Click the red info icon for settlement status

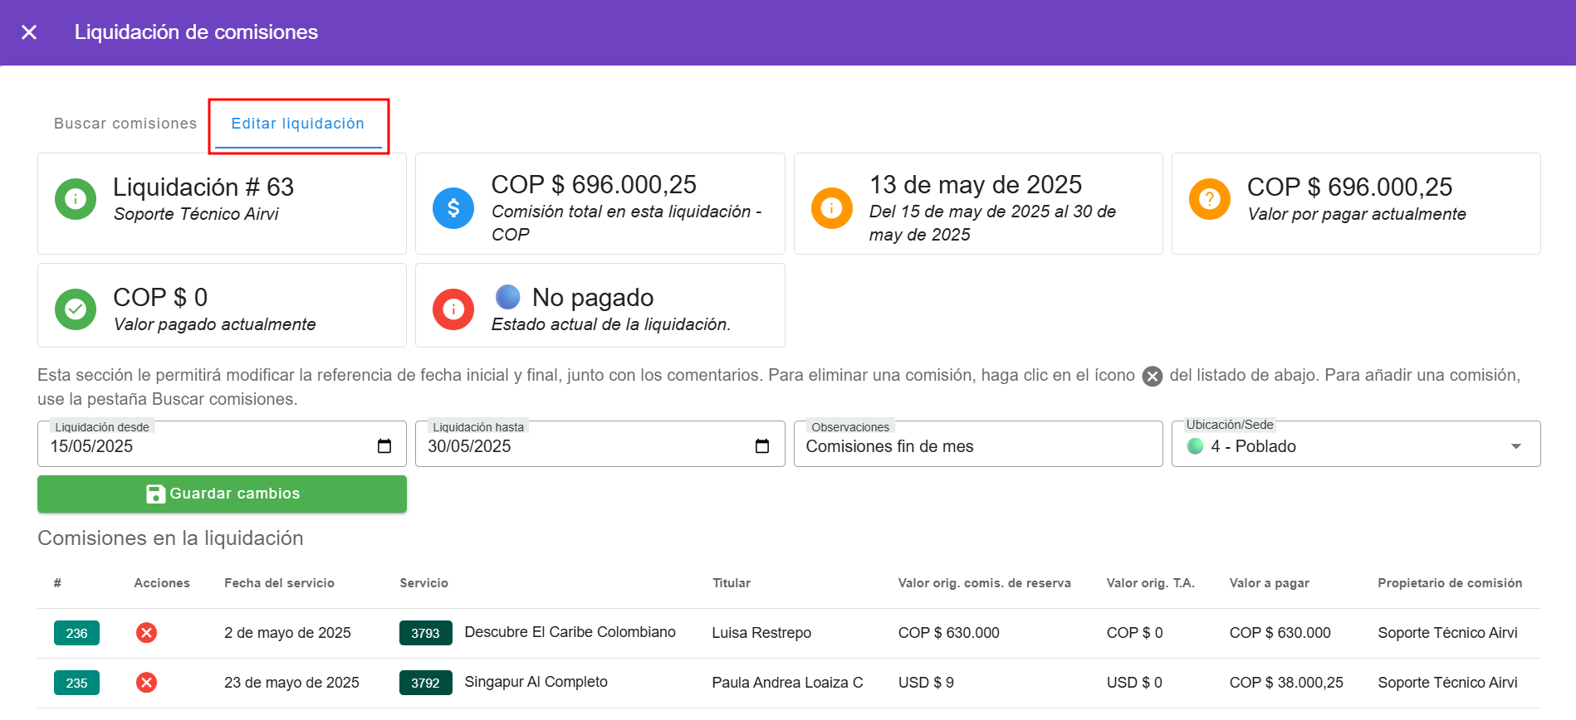(453, 309)
